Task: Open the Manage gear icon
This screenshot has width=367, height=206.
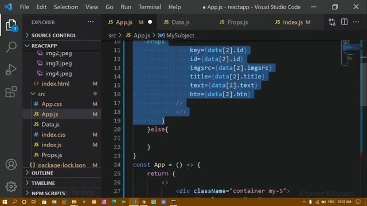Action: [x=11, y=187]
